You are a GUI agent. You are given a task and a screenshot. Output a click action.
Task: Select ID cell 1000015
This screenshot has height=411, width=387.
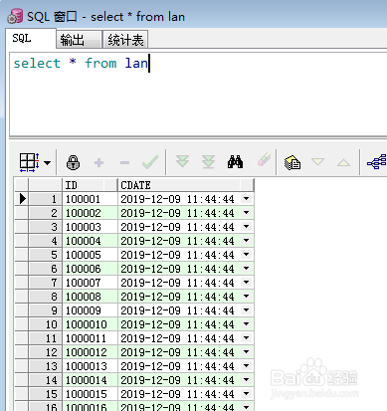[90, 394]
